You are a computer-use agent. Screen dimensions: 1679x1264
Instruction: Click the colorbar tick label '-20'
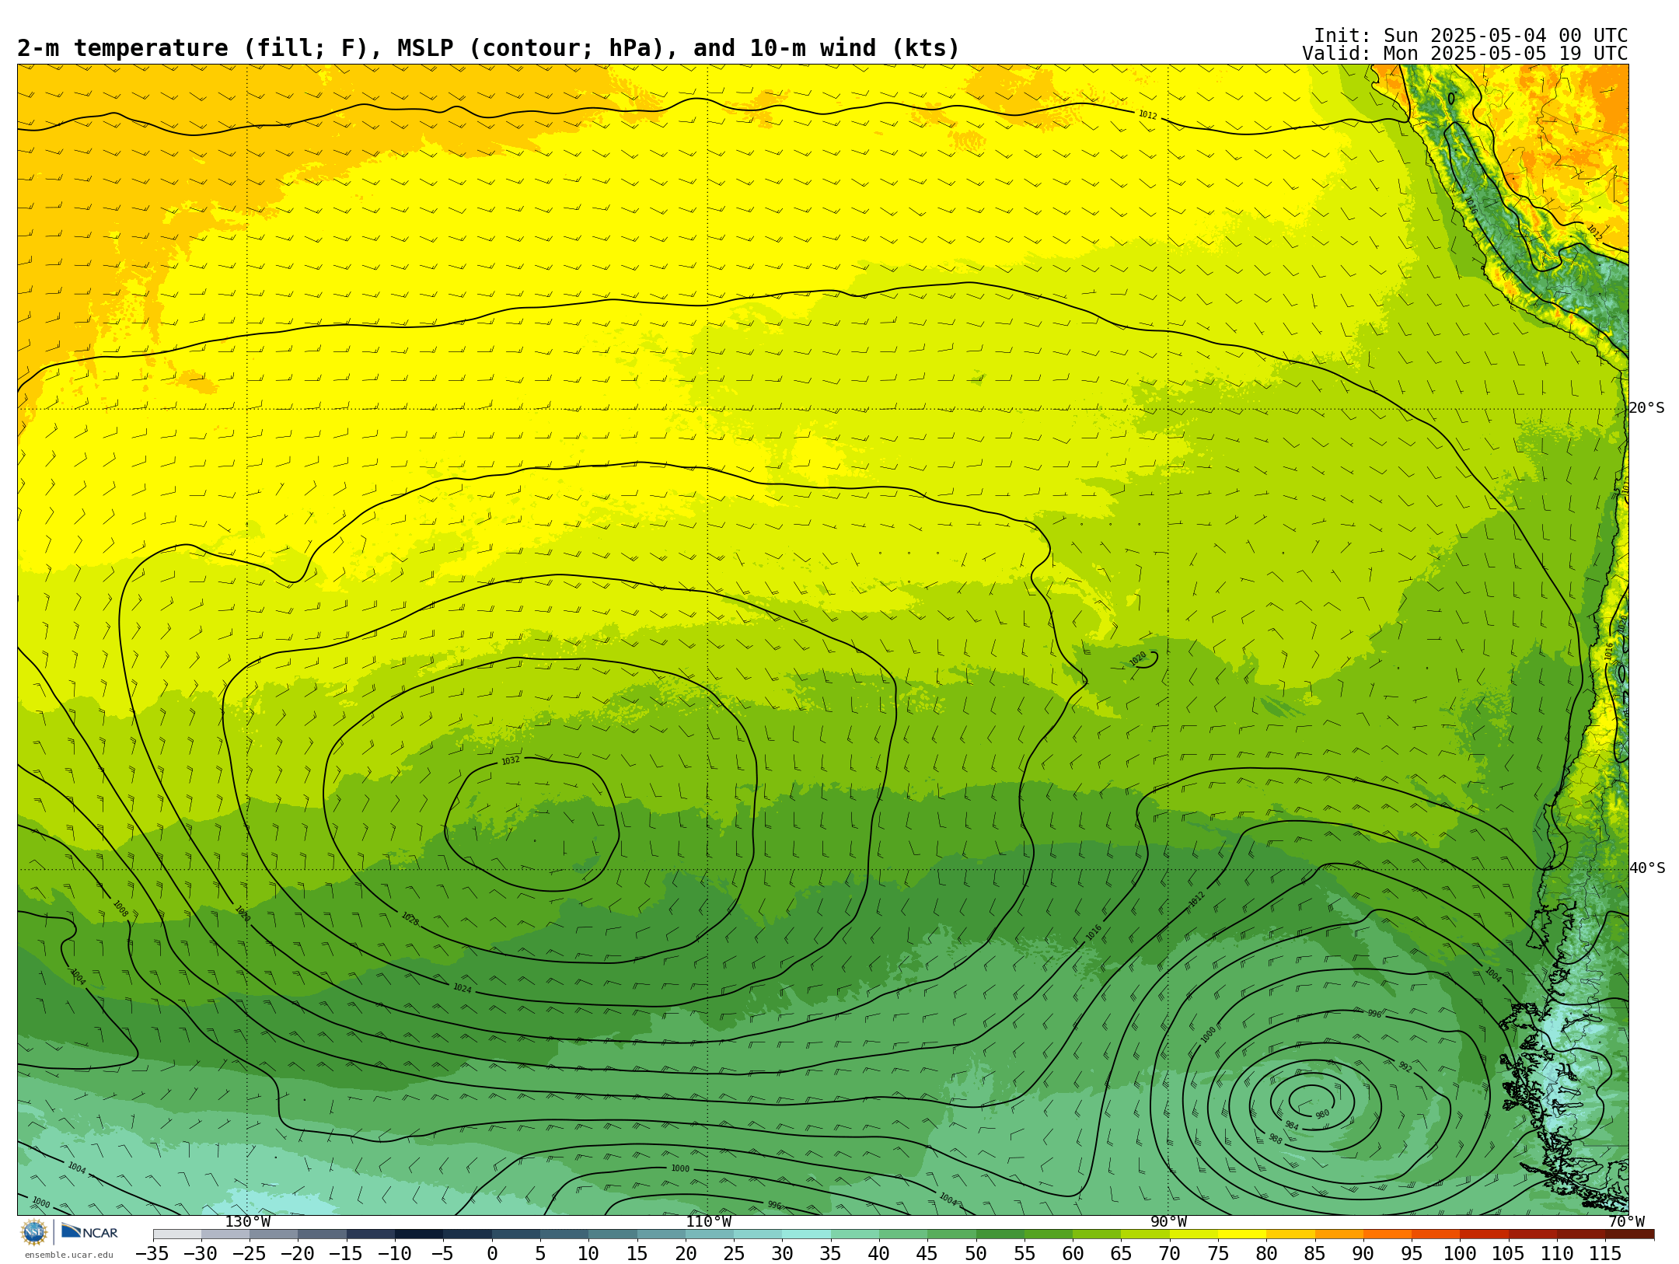click(298, 1254)
